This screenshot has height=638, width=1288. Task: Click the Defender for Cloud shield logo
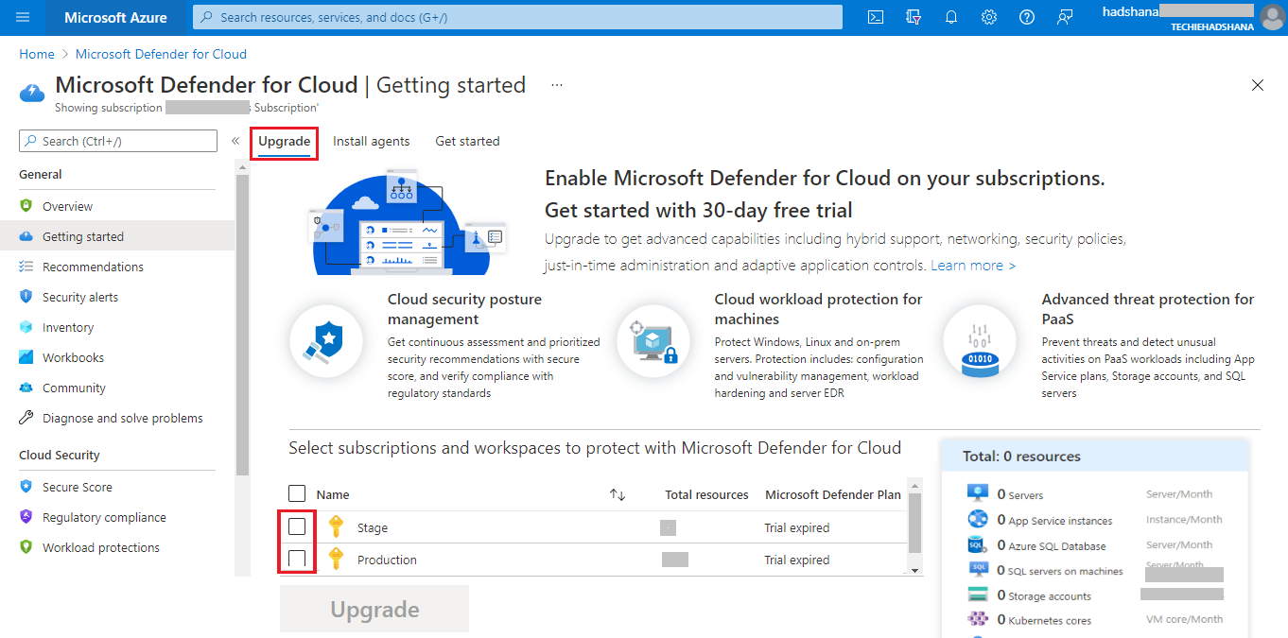32,92
